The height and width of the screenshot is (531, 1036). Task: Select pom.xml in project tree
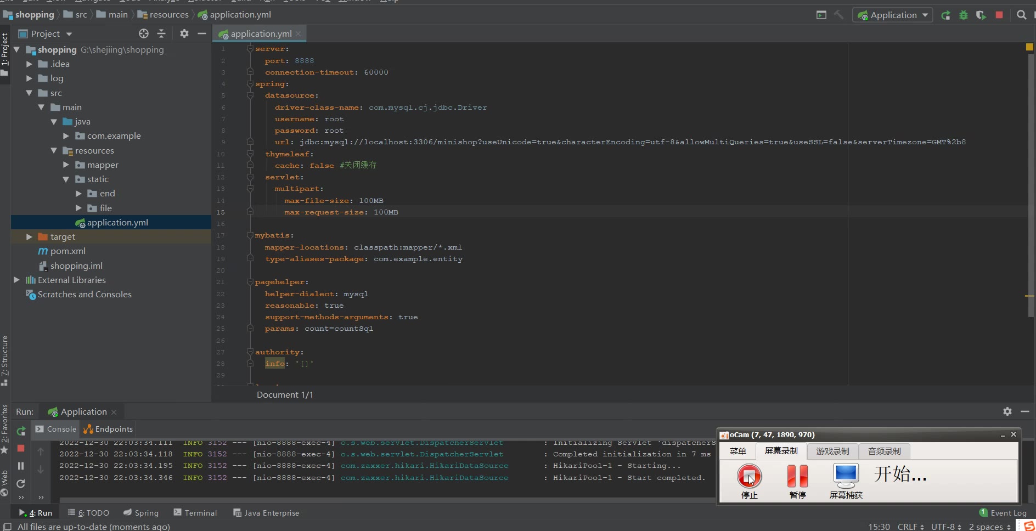[x=67, y=251]
